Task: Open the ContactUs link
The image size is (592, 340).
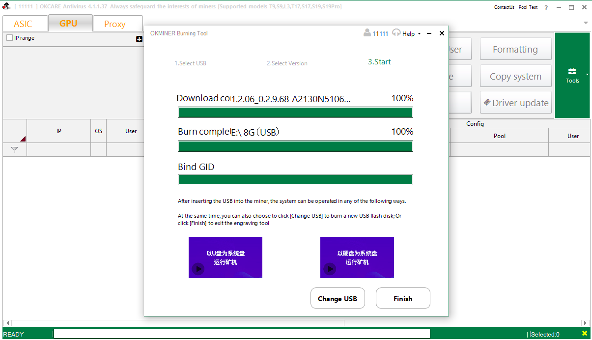Action: click(x=504, y=7)
